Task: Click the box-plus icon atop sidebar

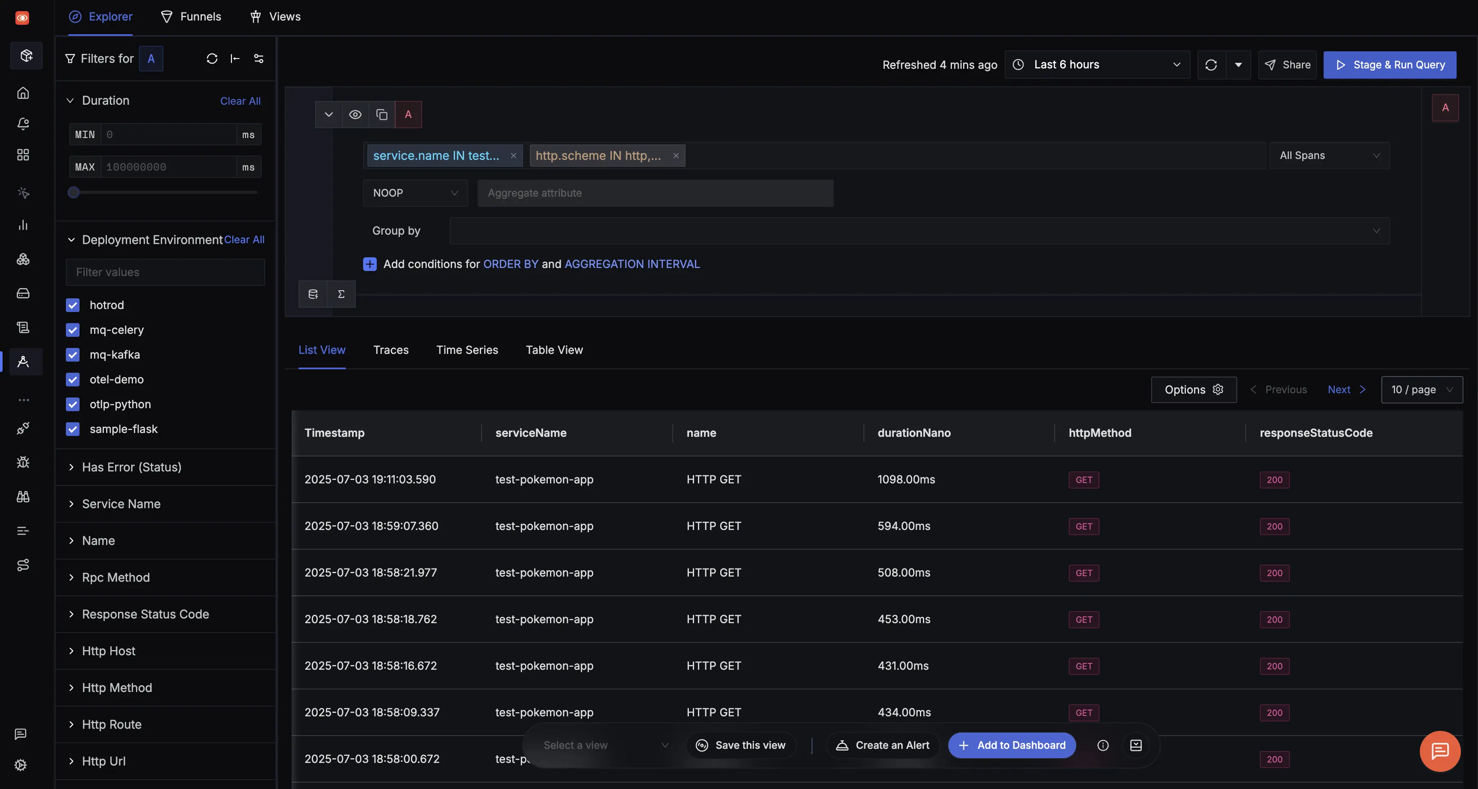Action: click(x=27, y=56)
